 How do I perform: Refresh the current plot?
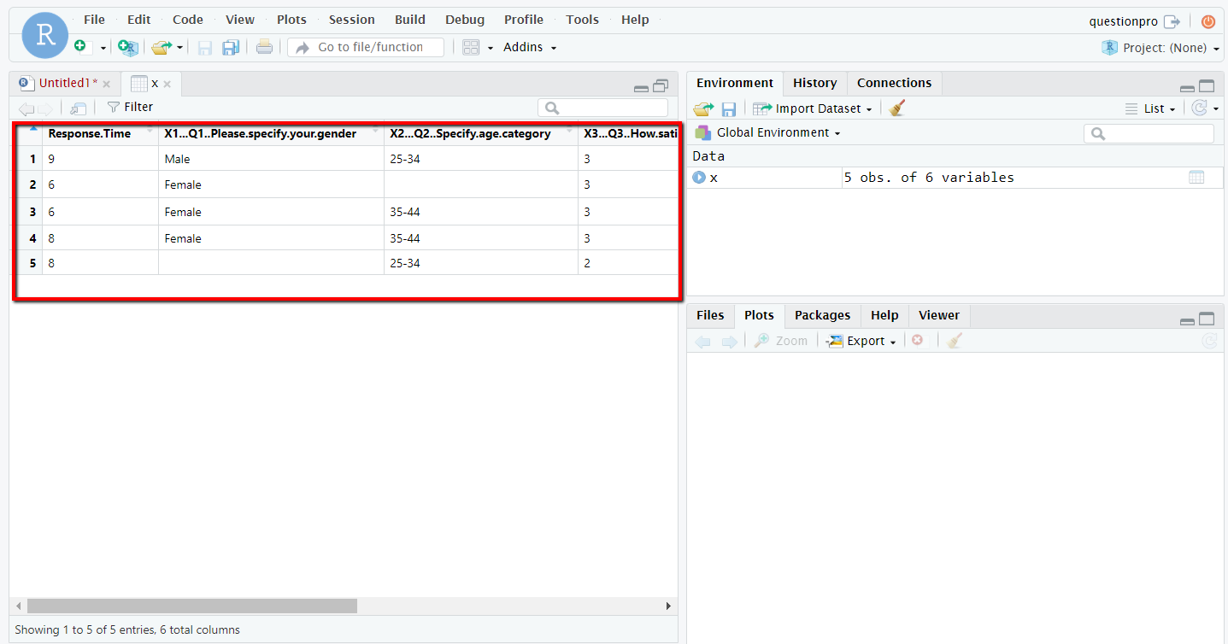tap(1208, 341)
